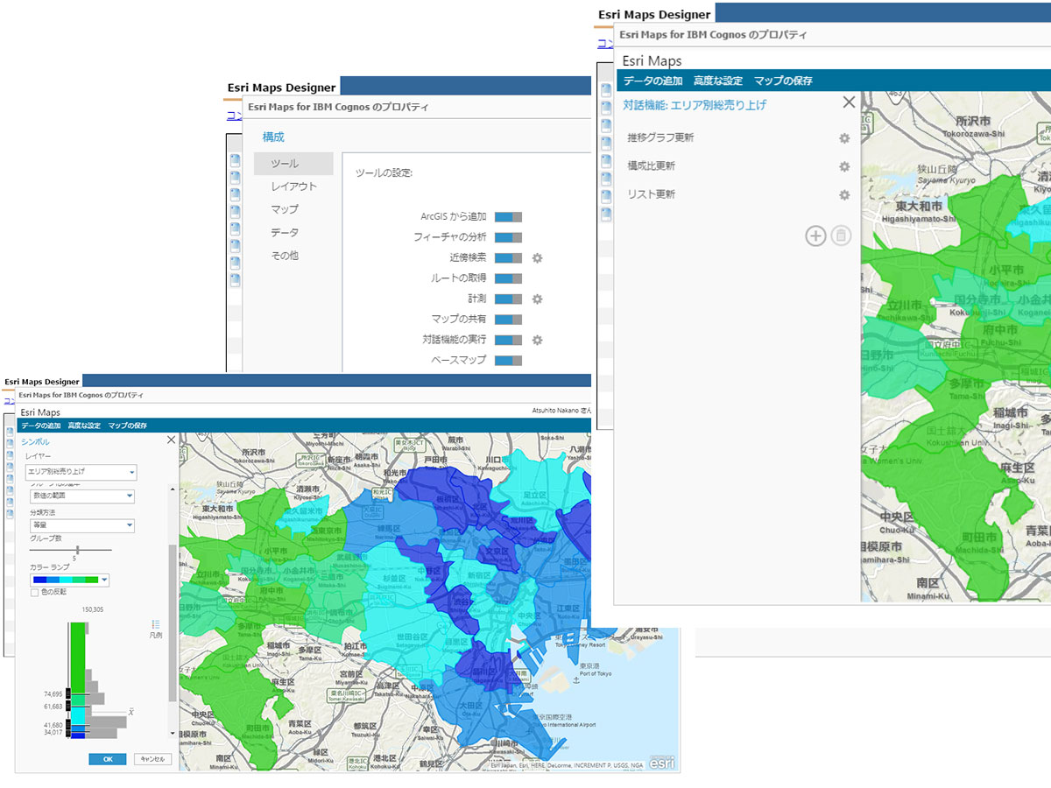
Task: Click the 34,017 class break handle
Action: pyautogui.click(x=68, y=733)
